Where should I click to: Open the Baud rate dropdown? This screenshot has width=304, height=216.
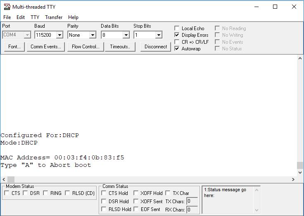coord(59,35)
